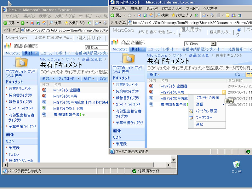Viewport: 252px width, 189px height.
Task: Open 報告書ライブラリ link in front window sidebar
Action: click(127, 98)
